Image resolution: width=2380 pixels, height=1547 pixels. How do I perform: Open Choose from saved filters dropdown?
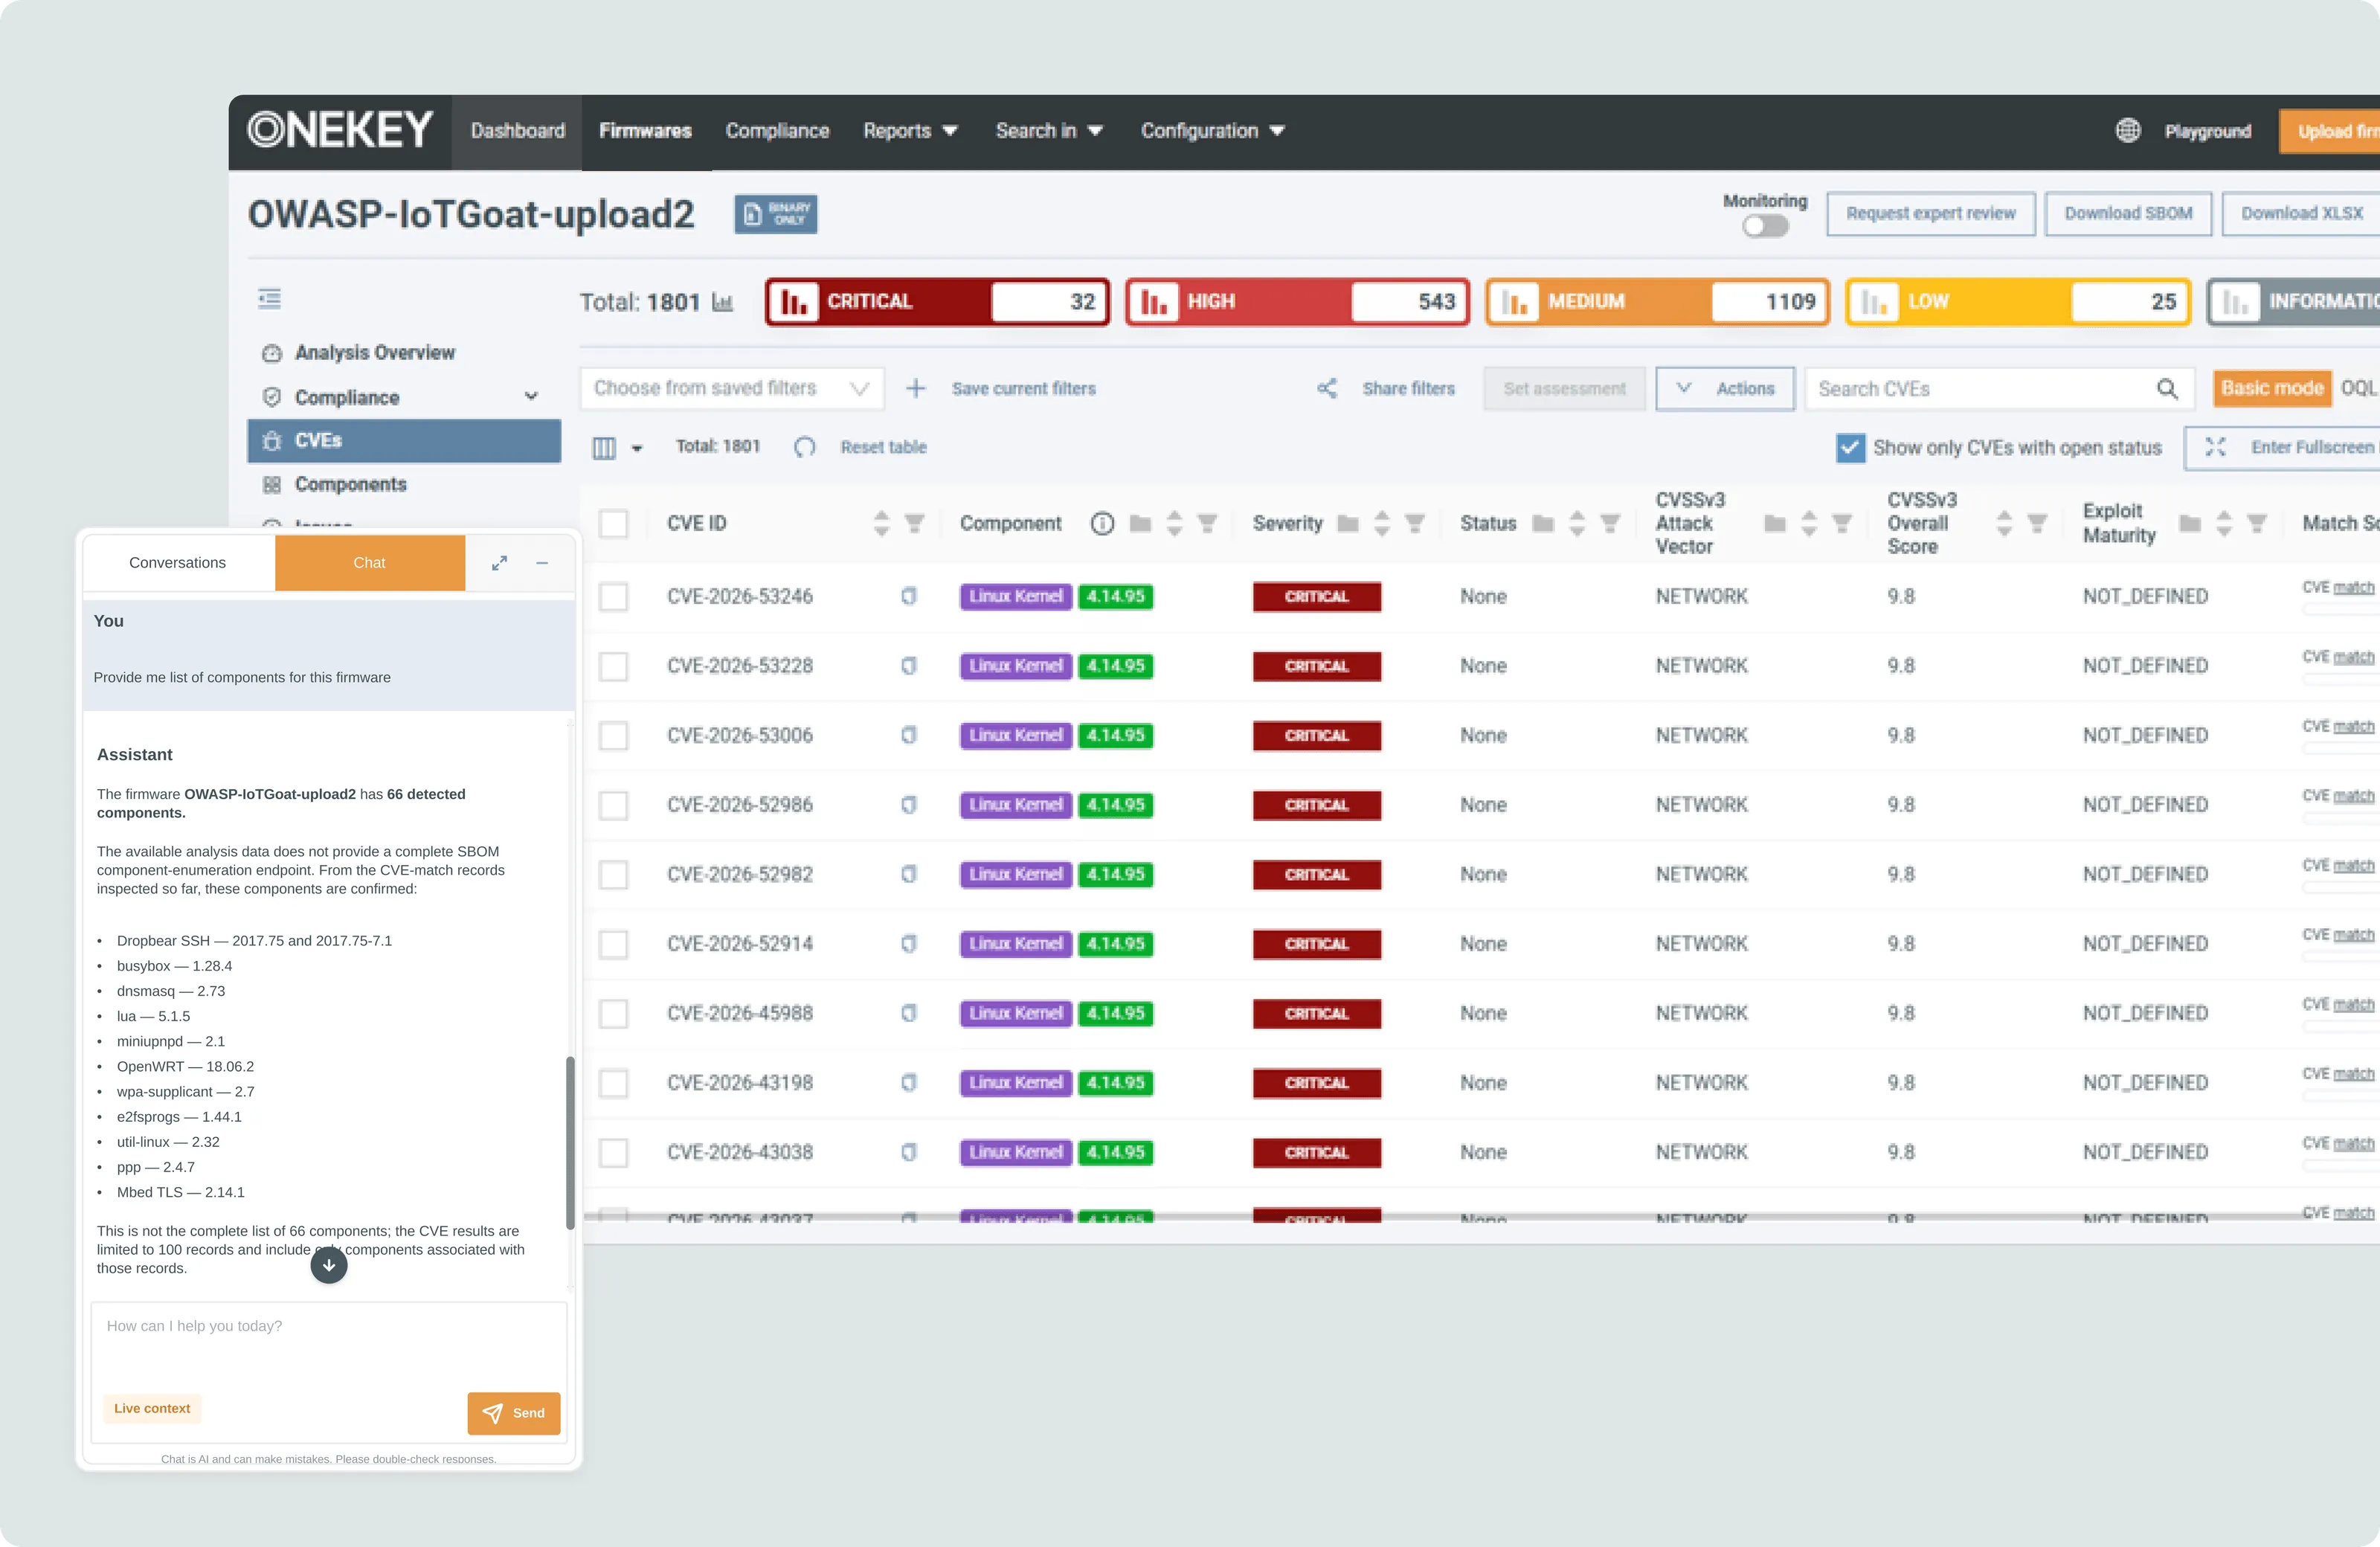(732, 388)
